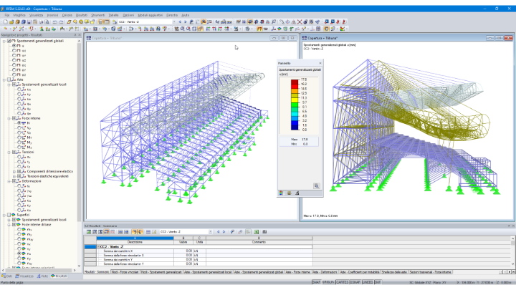Click the New model icon in the toolbar
The image size is (516, 290).
[5, 22]
